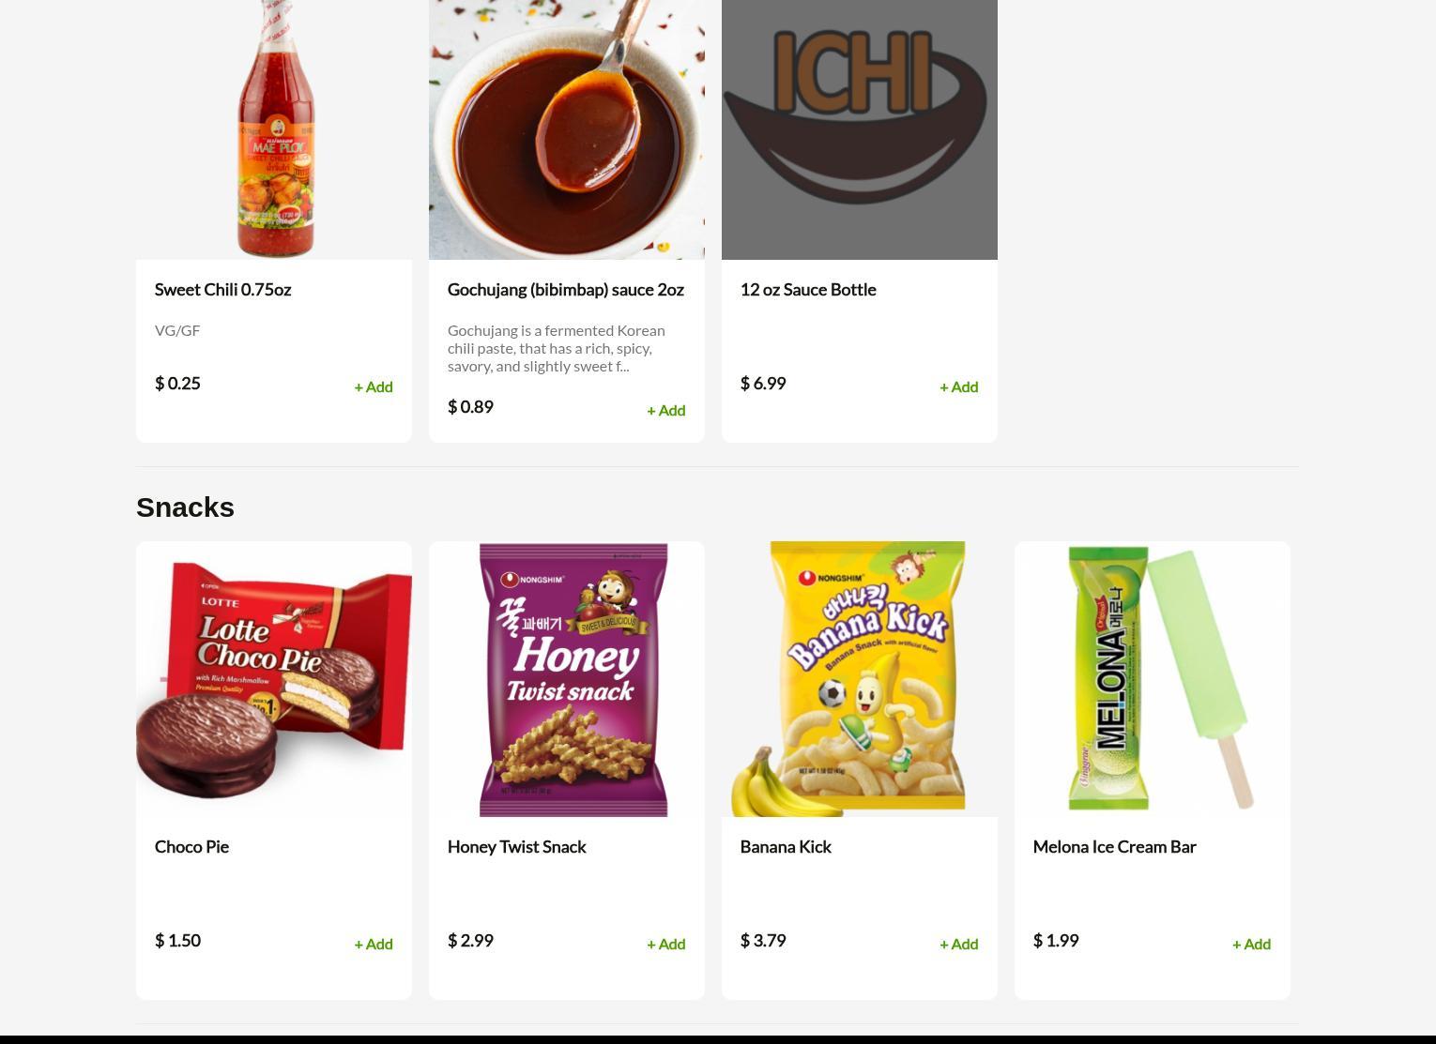This screenshot has width=1436, height=1044.
Task: Add Gochujang bibimbap sauce to cart
Action: point(665,410)
